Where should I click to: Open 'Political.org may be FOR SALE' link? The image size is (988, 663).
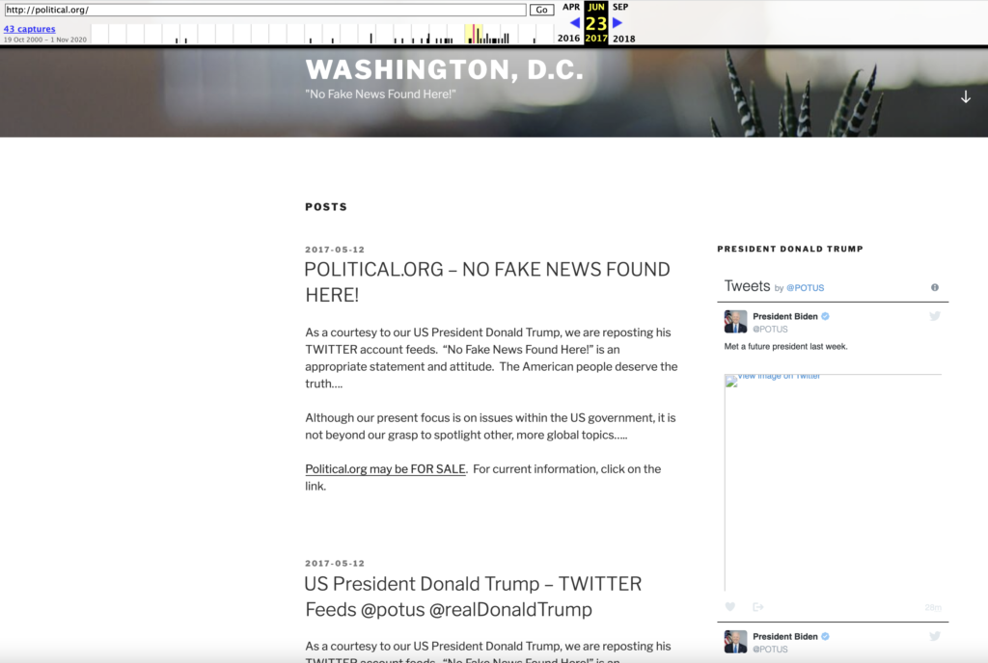(385, 469)
